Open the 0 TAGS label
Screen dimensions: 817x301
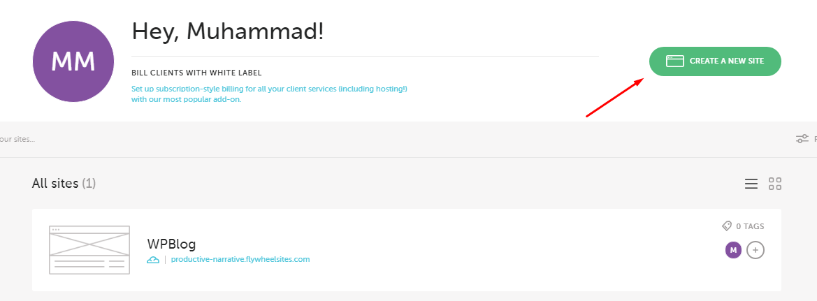750,226
